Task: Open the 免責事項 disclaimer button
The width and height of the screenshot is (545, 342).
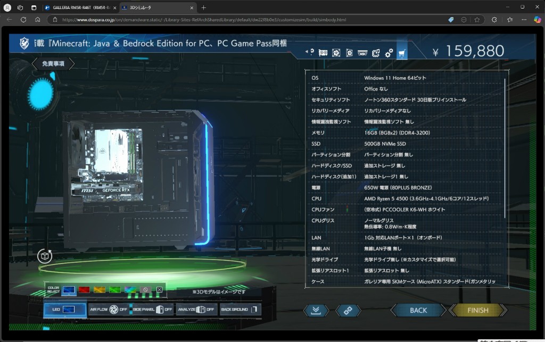Action: pos(53,63)
